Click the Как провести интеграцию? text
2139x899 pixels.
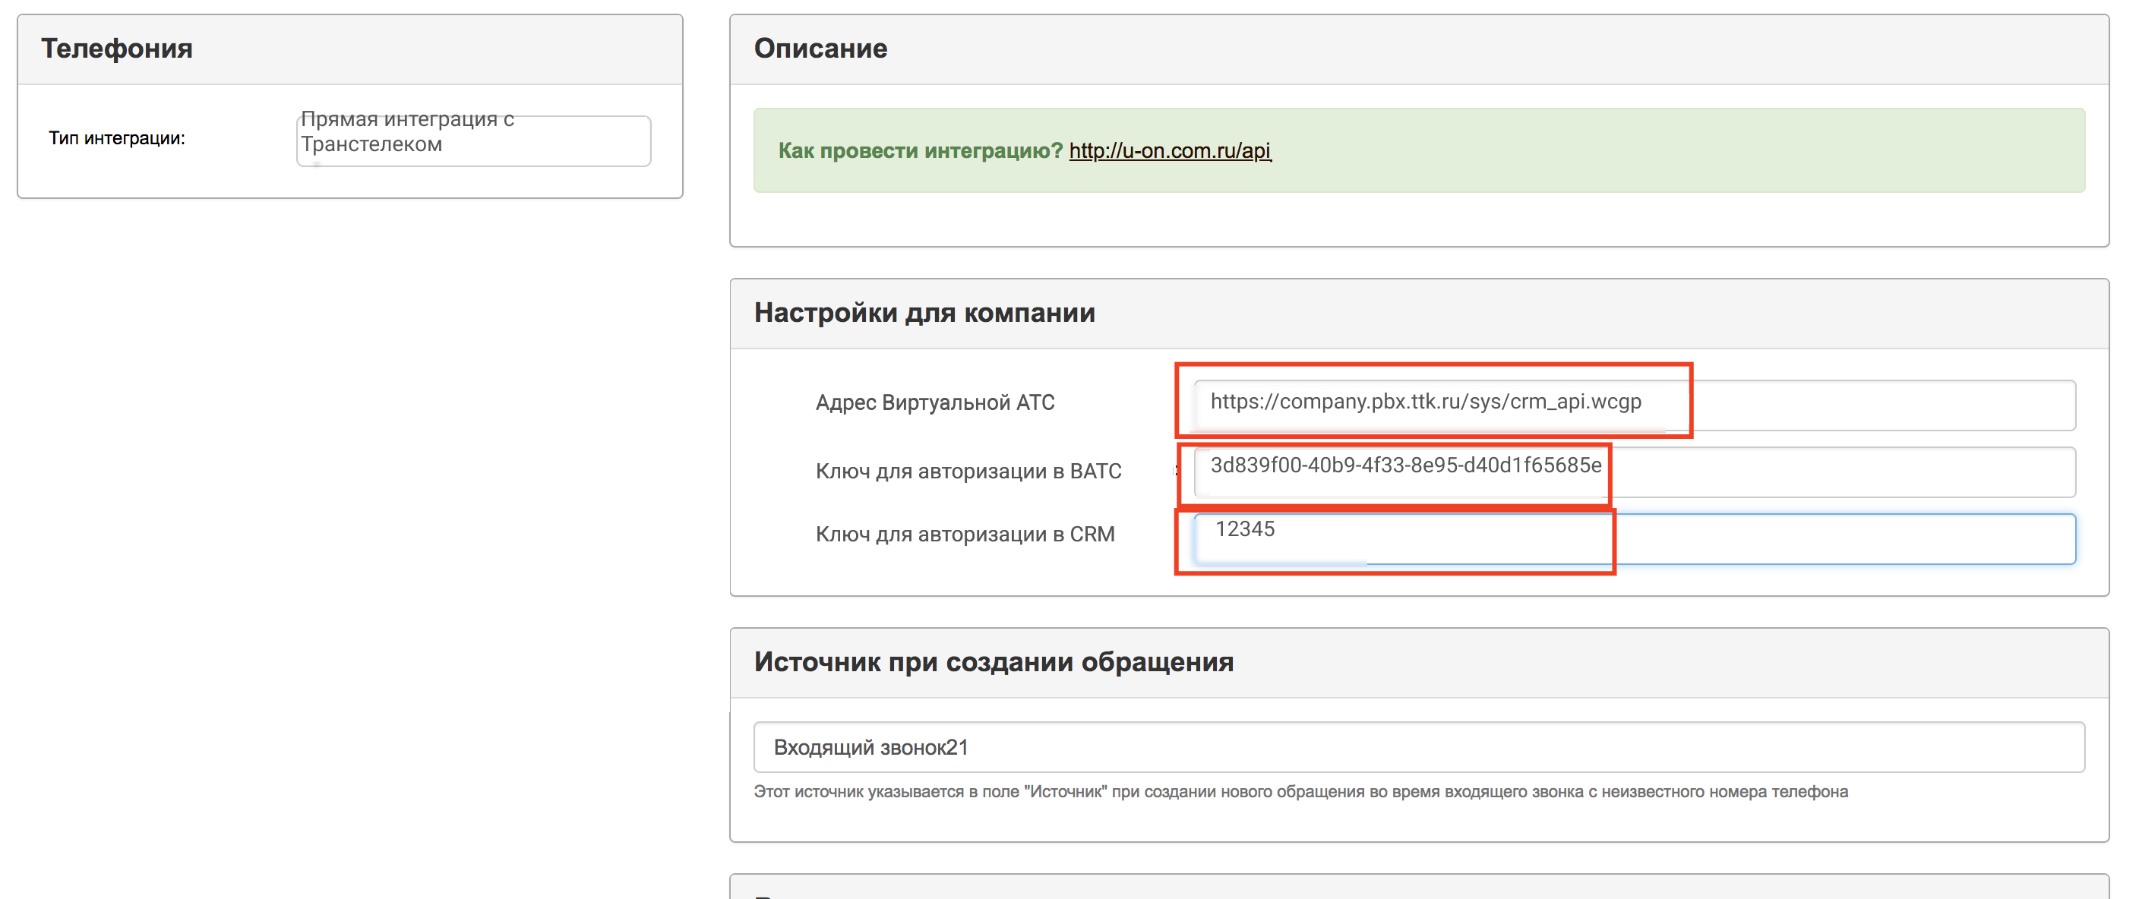point(919,150)
